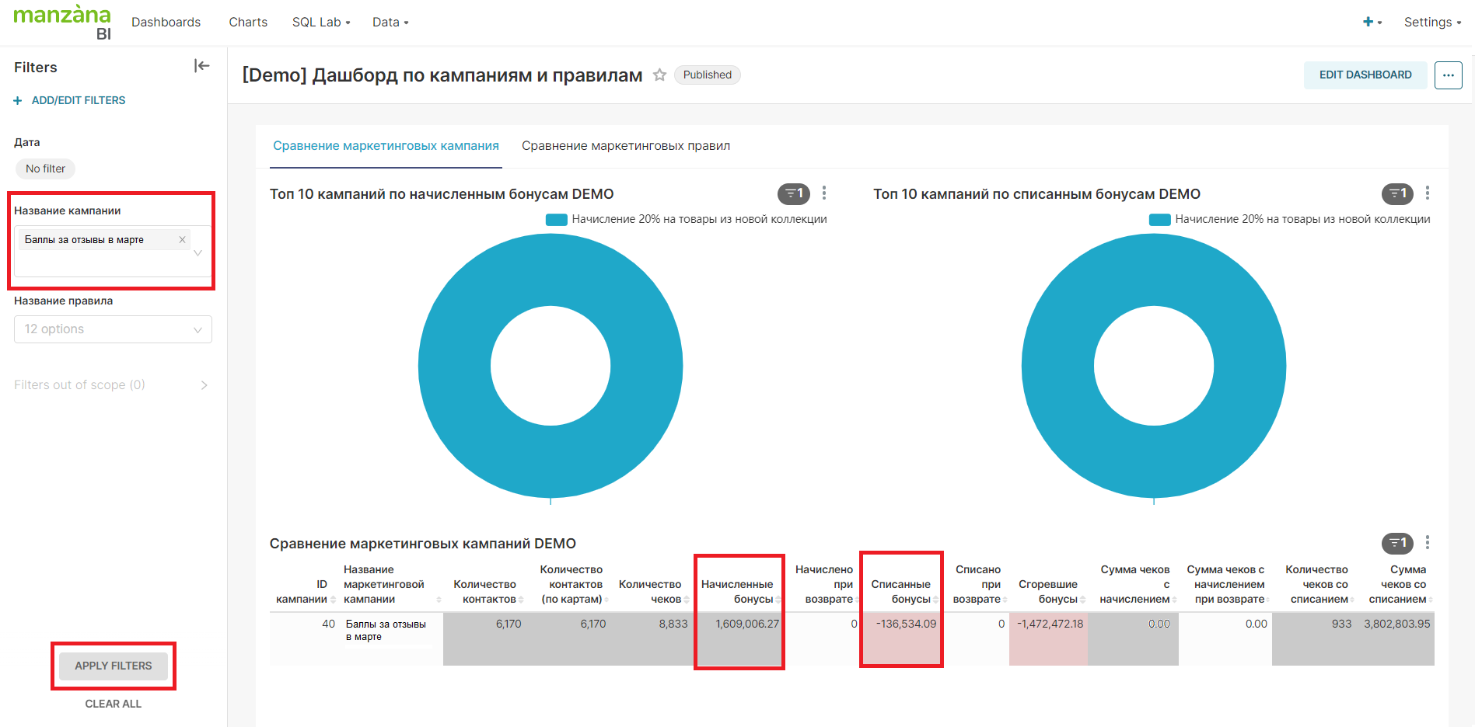
Task: Click the Edit Dashboard button
Action: (1365, 75)
